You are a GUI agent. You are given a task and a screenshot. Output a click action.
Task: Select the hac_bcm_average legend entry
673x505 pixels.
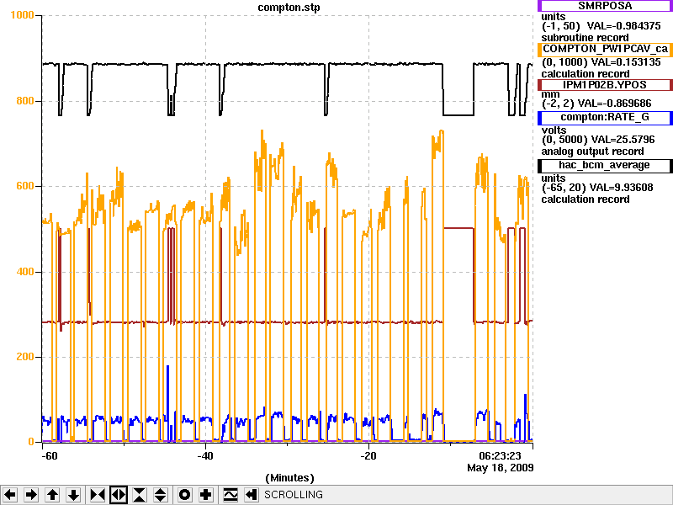tap(605, 166)
